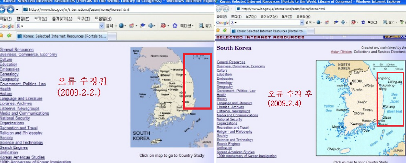Expand Google search box dropdown in right window
The width and height of the screenshot is (406, 163).
[x=302, y=22]
